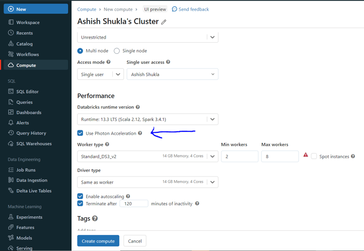Click the Job Runs icon
This screenshot has height=251, width=364.
coord(11,170)
